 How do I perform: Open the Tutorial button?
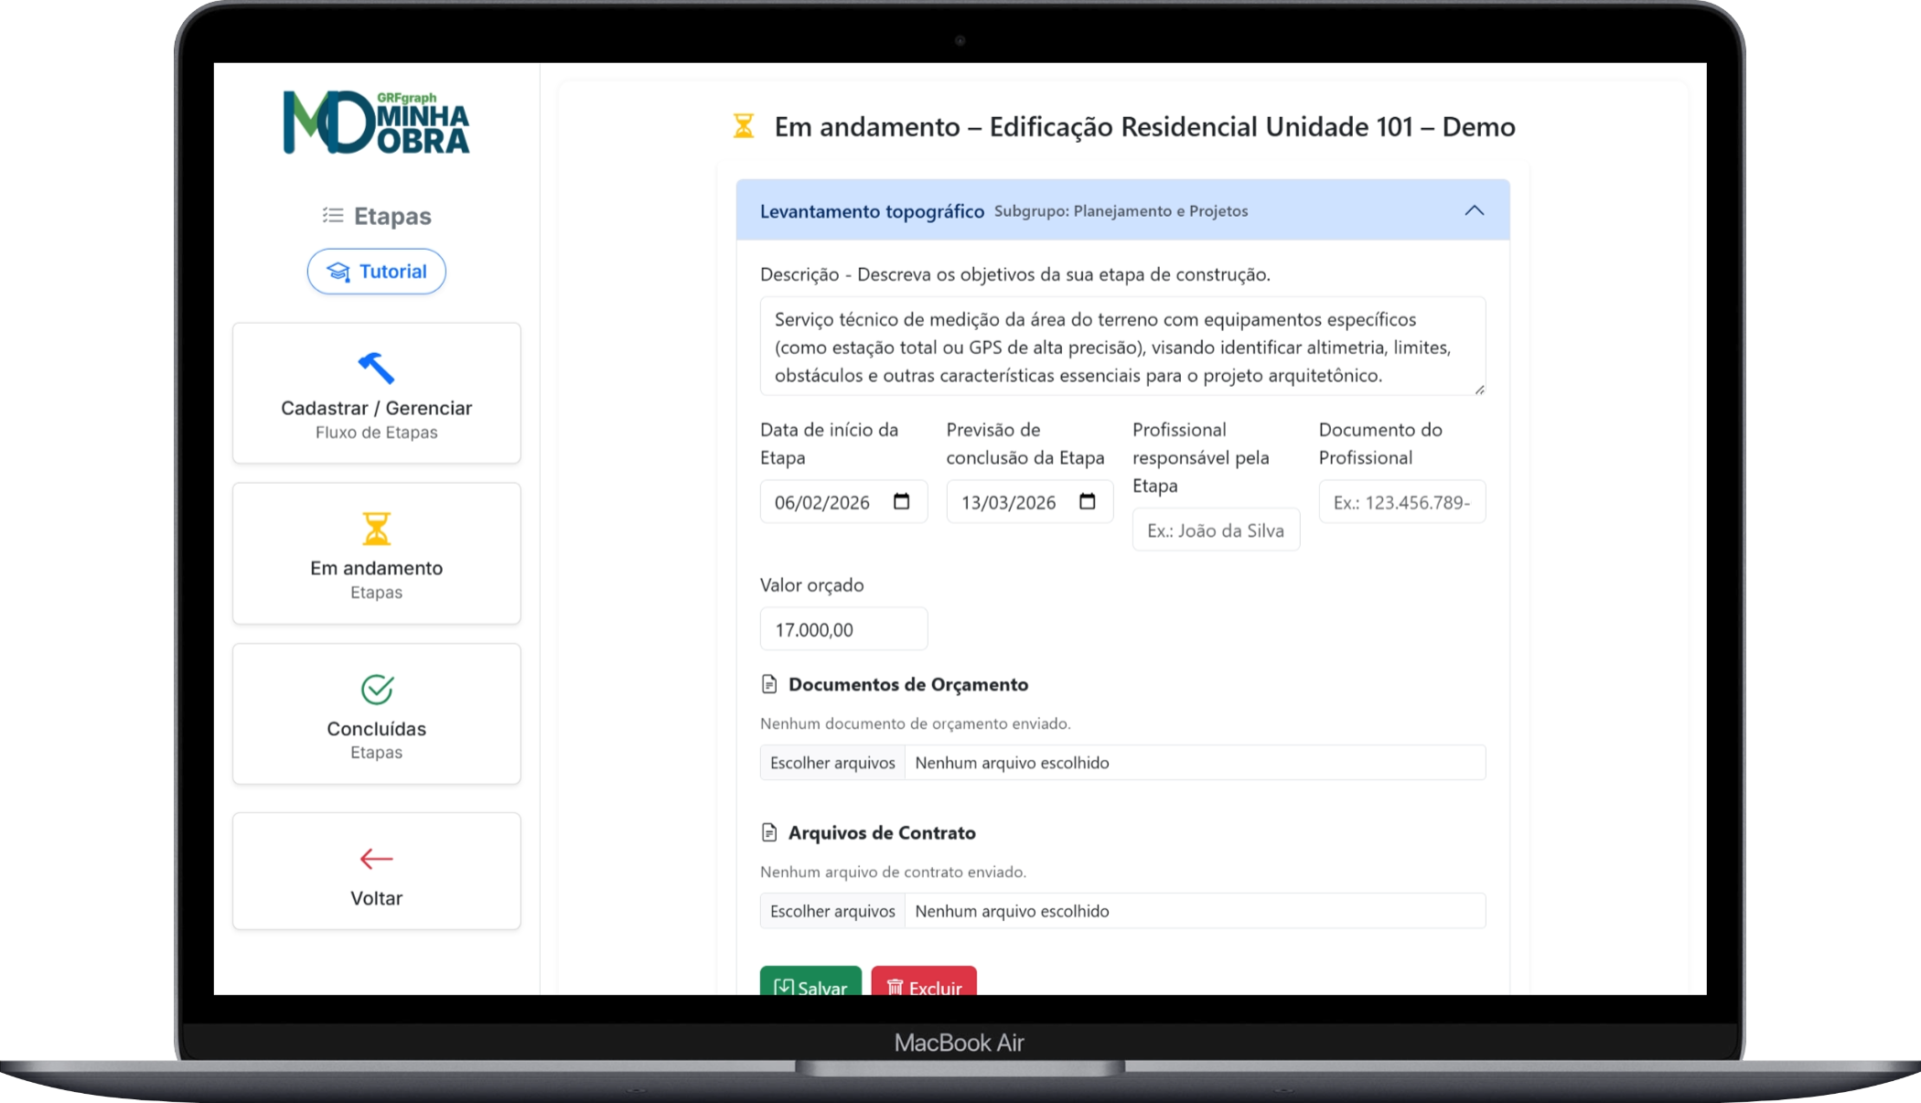(376, 272)
